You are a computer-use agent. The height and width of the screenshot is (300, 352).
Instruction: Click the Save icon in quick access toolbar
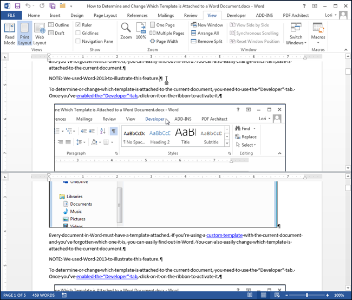(x=17, y=5)
